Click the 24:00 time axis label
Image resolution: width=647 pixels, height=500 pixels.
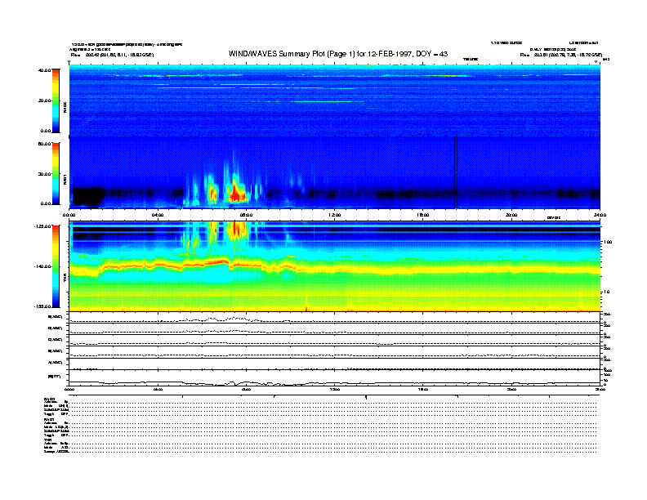600,215
